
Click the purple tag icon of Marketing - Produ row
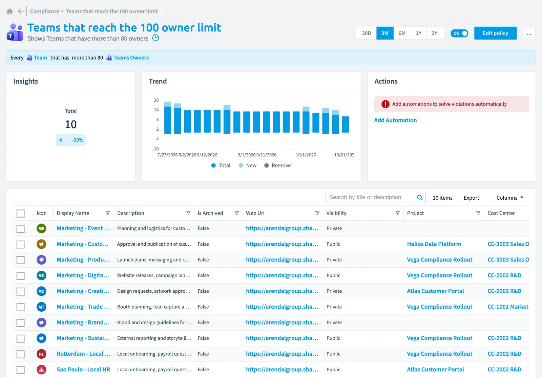(x=41, y=260)
